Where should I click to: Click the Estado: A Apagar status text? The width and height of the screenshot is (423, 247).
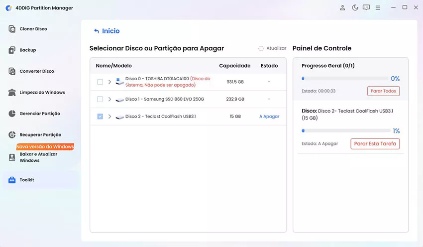tap(319, 143)
